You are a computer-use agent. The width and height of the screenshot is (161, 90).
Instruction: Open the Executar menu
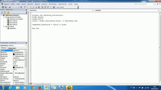pos(45,4)
